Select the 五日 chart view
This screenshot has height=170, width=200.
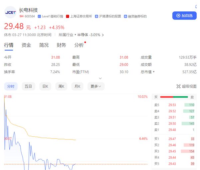coord(28,87)
